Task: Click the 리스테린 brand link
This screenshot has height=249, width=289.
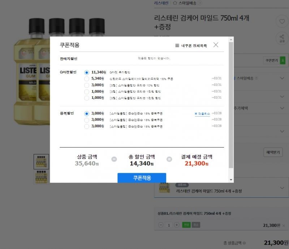Action: 161,3
